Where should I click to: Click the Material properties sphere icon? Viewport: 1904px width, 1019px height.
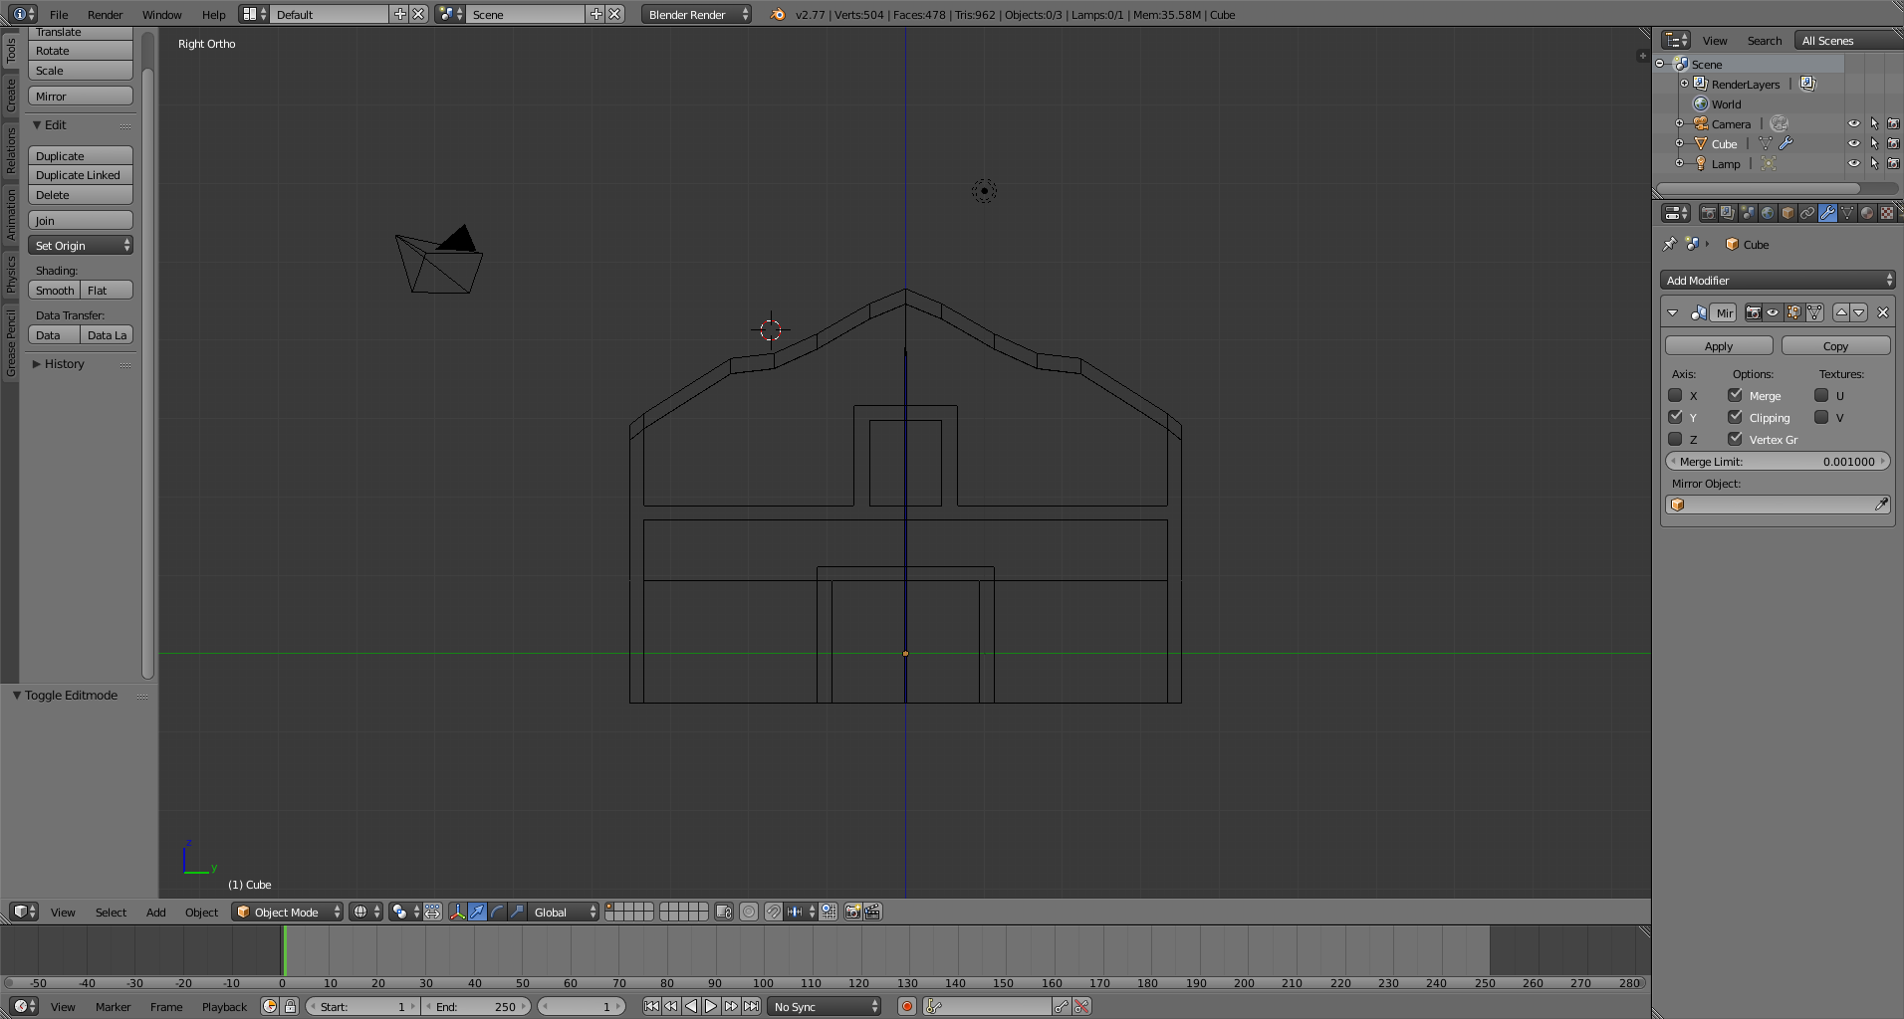pos(1867,213)
